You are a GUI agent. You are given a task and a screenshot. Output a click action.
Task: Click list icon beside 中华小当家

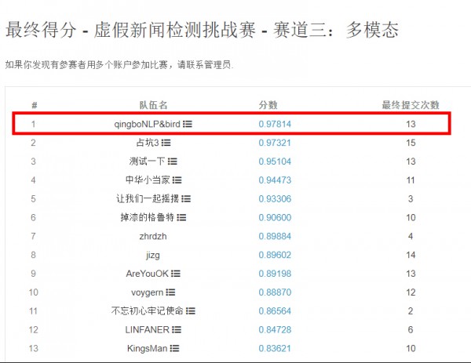(177, 180)
